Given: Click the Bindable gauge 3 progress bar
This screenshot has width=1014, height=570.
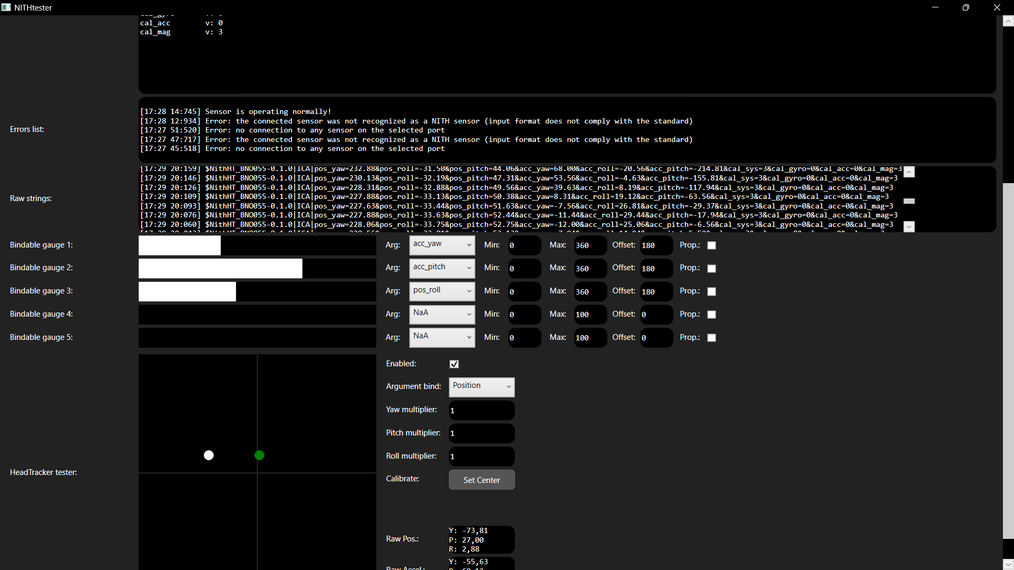Looking at the screenshot, I should coord(257,291).
